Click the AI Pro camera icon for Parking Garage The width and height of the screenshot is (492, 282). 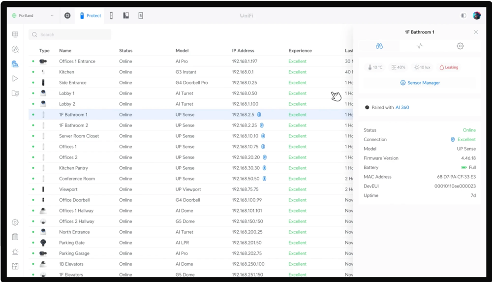(x=43, y=253)
